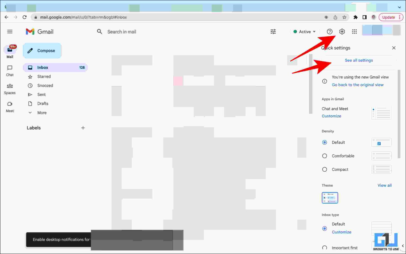Click the Default density preview image
406x254 pixels.
pos(381,142)
